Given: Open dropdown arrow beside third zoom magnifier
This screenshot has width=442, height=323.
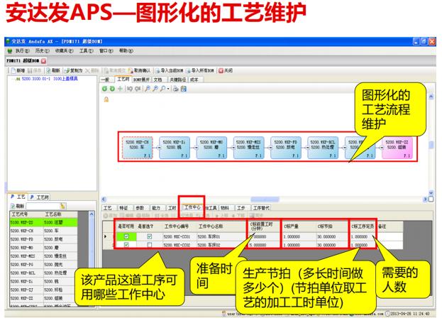Looking at the screenshot, I should pyautogui.click(x=168, y=89).
